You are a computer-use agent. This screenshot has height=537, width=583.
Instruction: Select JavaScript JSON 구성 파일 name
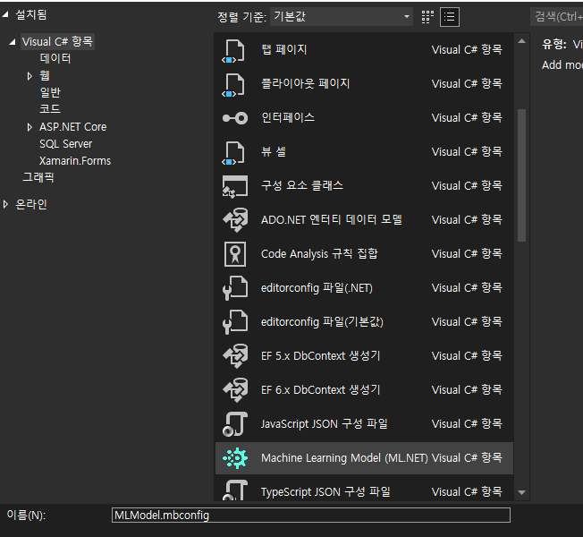(325, 424)
